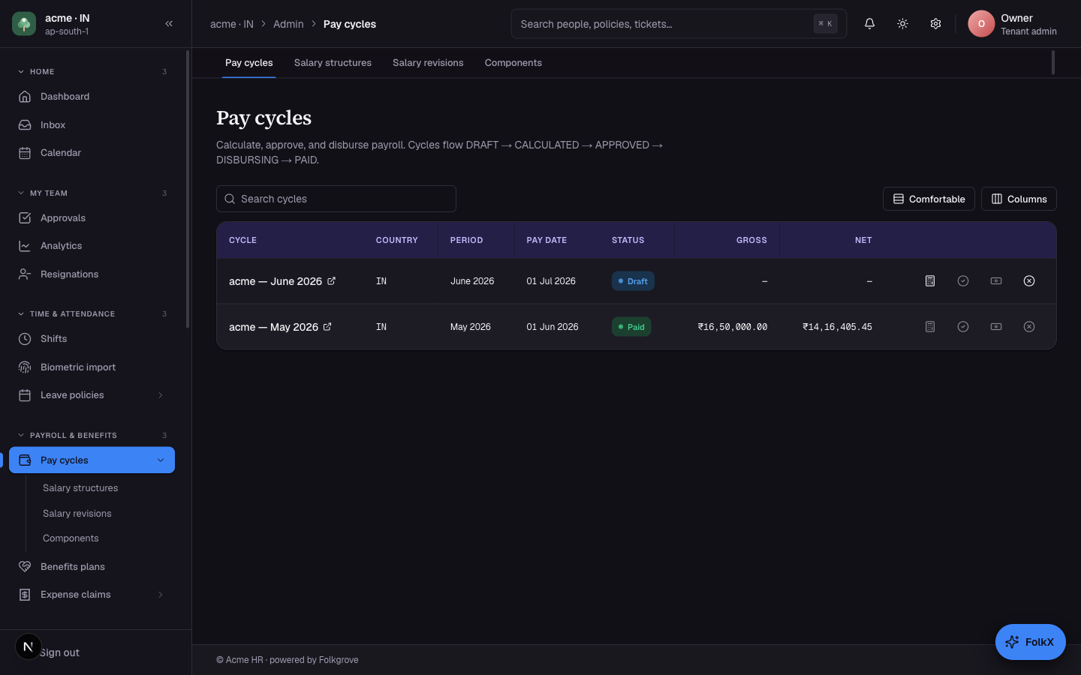Cancel the June 2026 cycle with X icon

pos(1029,281)
